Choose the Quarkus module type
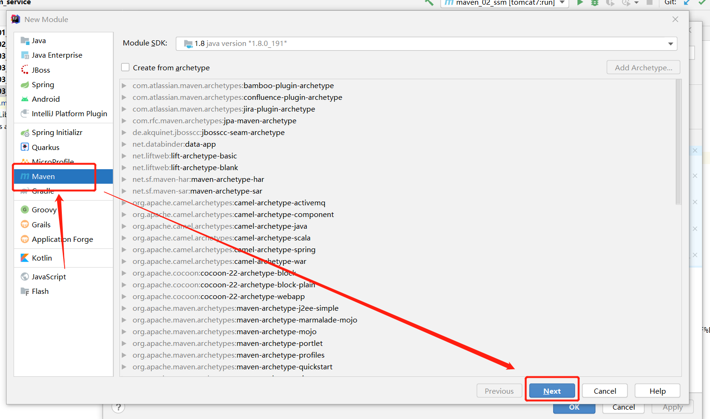Screen dimensions: 710x419 tap(63, 147)
